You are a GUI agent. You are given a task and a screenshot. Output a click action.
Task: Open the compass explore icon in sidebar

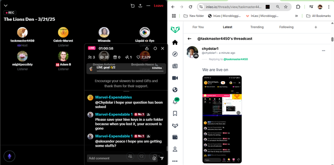(175, 54)
